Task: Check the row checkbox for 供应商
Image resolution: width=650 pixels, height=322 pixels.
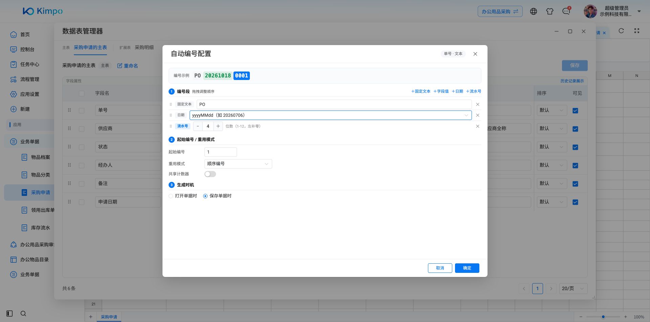Action: click(x=82, y=129)
